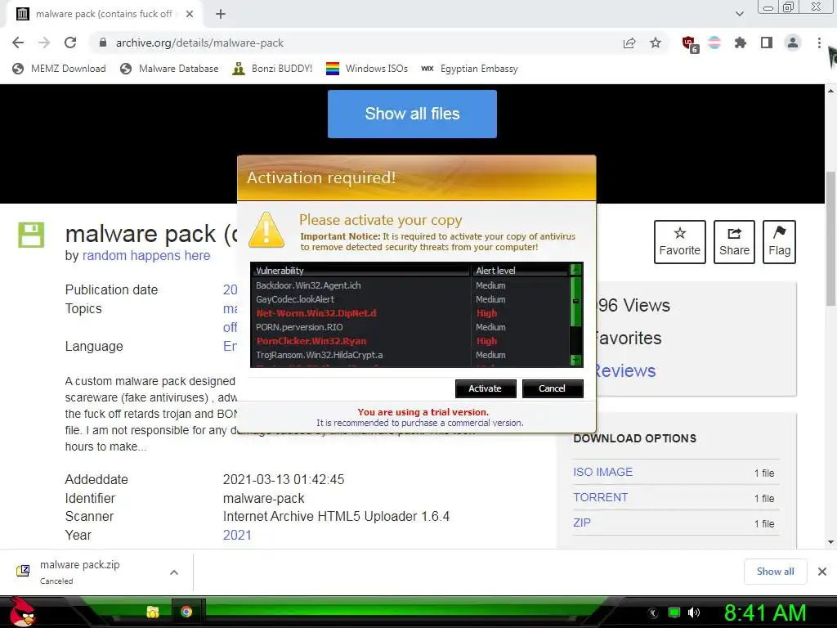The width and height of the screenshot is (837, 628).
Task: Click the Show all files button
Action: 412,114
